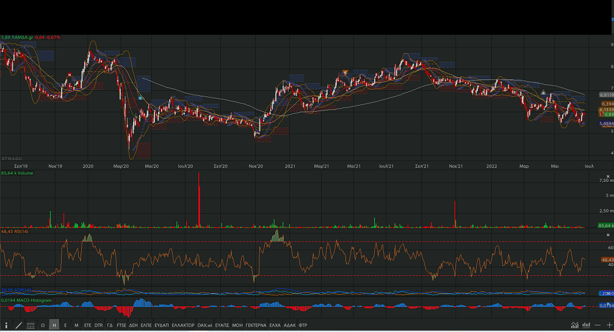Close the RSI(14) indicator panel

coord(607,234)
